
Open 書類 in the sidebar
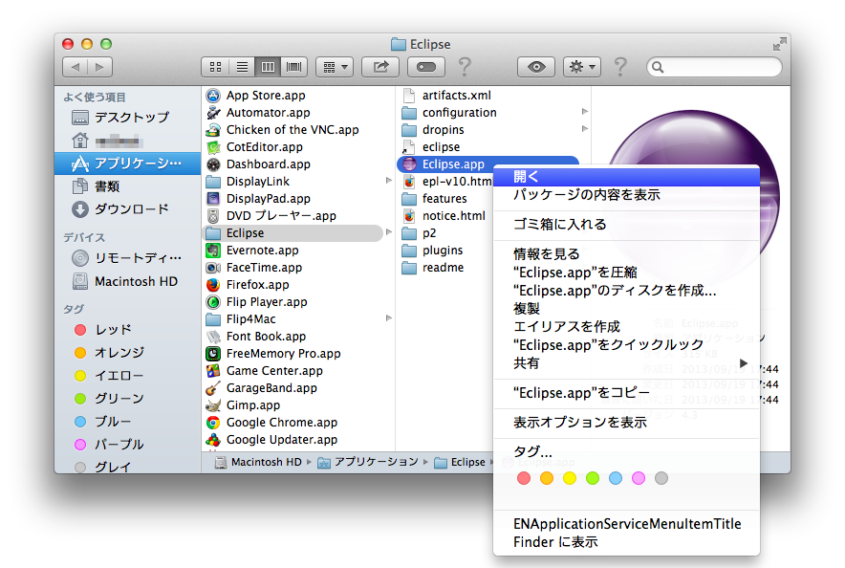(127, 186)
